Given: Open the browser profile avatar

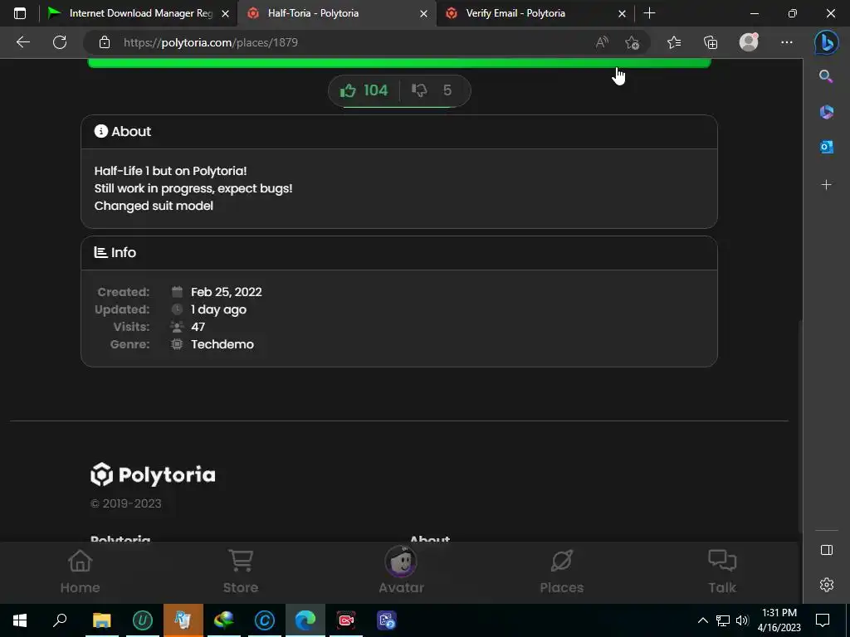Looking at the screenshot, I should [x=749, y=42].
